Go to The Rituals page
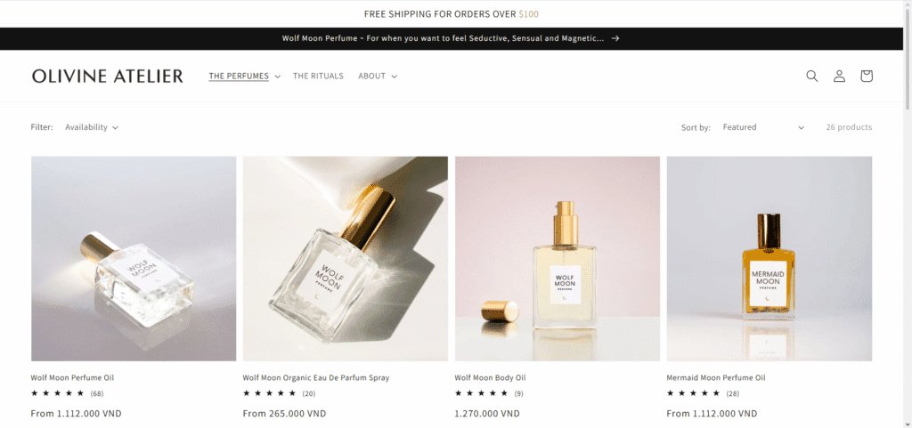 coord(318,76)
